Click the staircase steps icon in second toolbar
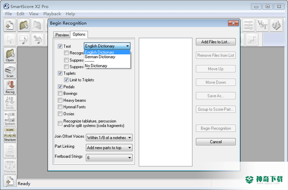288x190 pixels. [252, 39]
